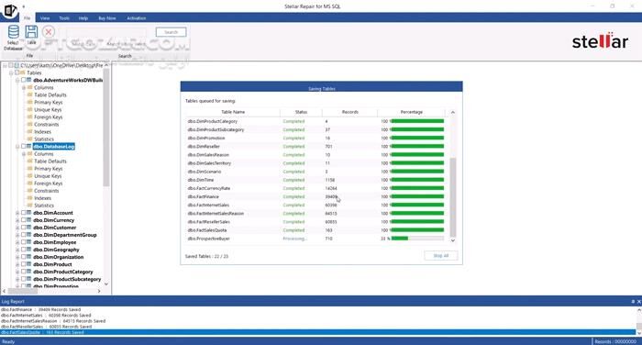Select the dbo.FactFinance row in list
This screenshot has height=345, width=642.
(x=315, y=196)
